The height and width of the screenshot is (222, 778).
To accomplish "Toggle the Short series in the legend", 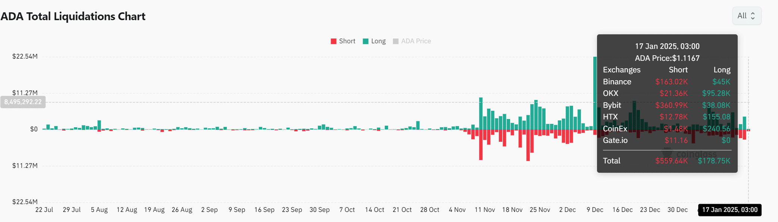I will [343, 41].
